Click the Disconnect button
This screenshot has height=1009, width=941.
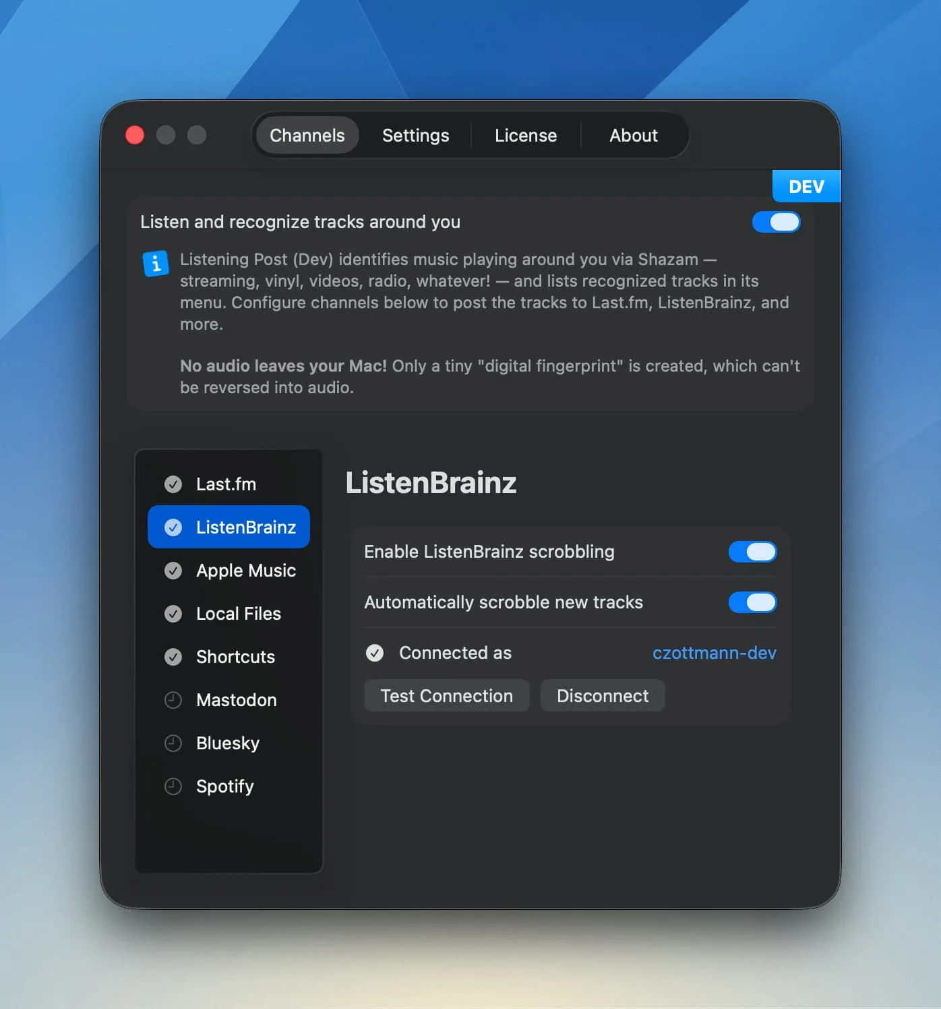(603, 695)
